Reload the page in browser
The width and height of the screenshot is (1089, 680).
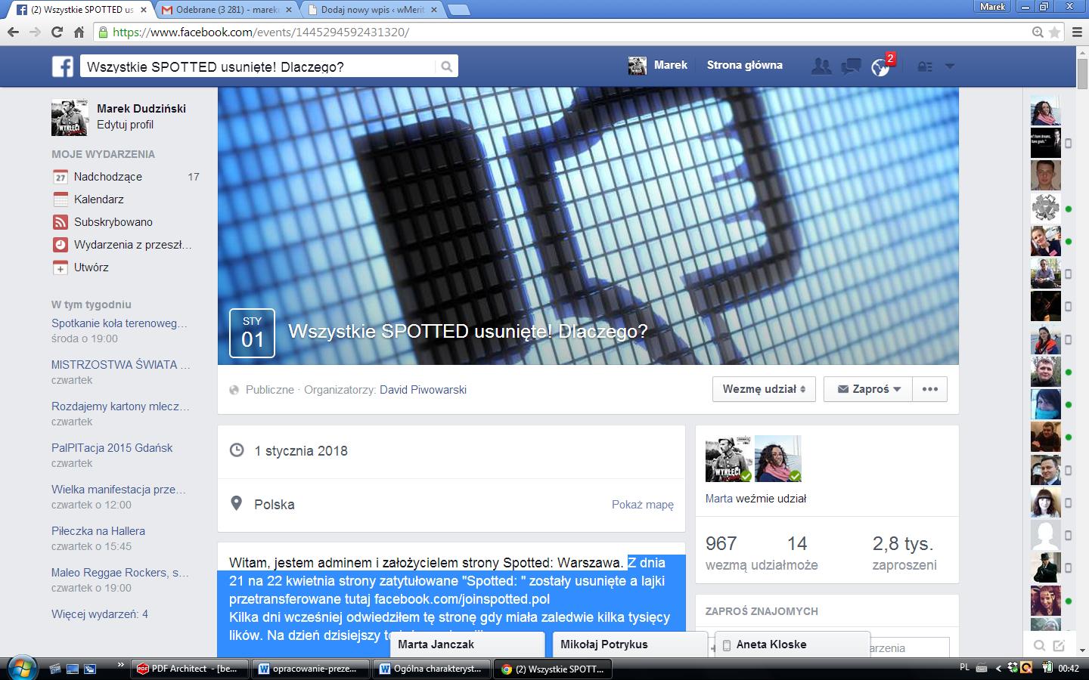point(57,32)
